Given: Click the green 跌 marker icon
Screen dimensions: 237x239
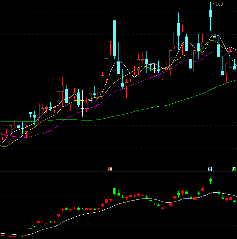Looking at the screenshot, I should point(234,169).
